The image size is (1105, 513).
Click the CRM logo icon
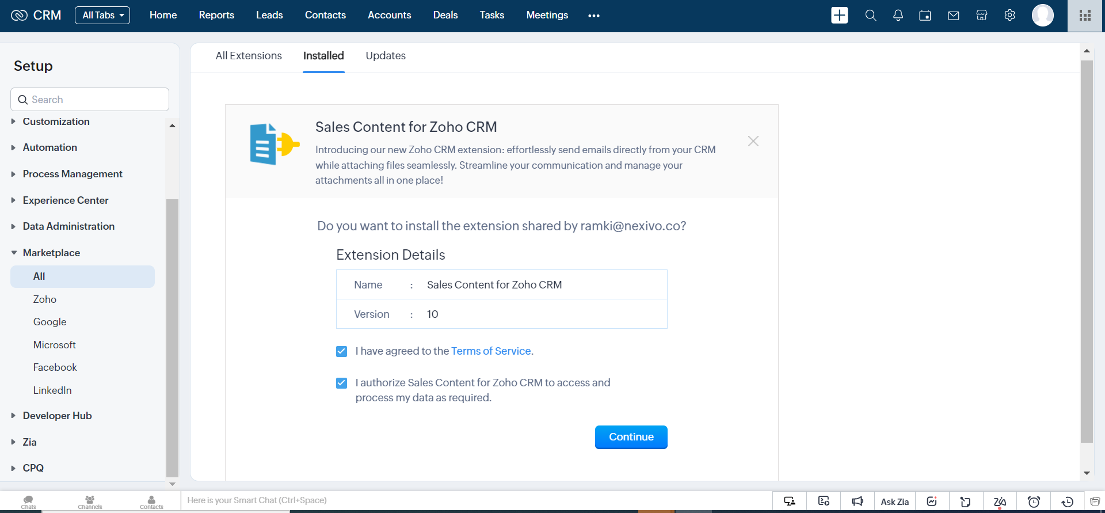tap(19, 16)
